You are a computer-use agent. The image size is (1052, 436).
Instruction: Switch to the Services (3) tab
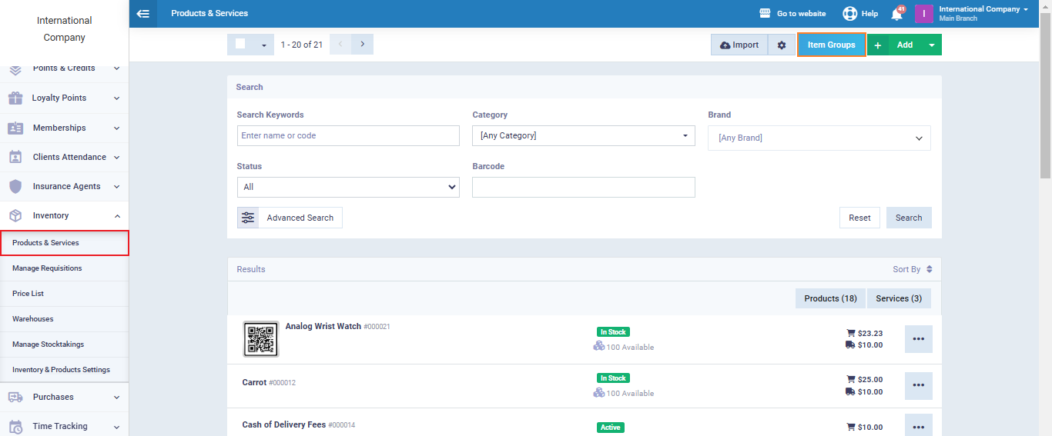coord(898,298)
